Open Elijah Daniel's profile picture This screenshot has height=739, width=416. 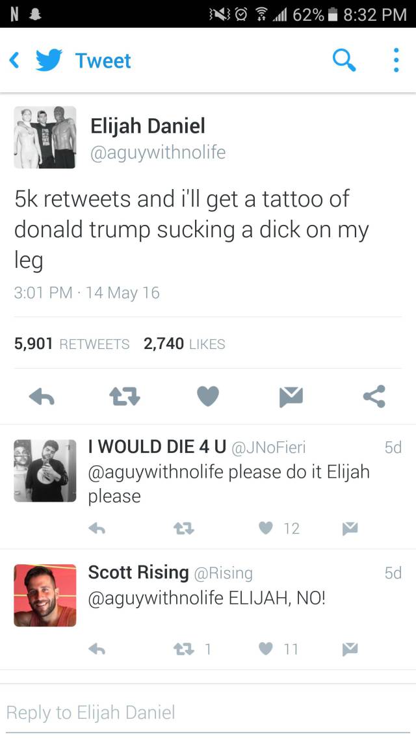point(45,137)
